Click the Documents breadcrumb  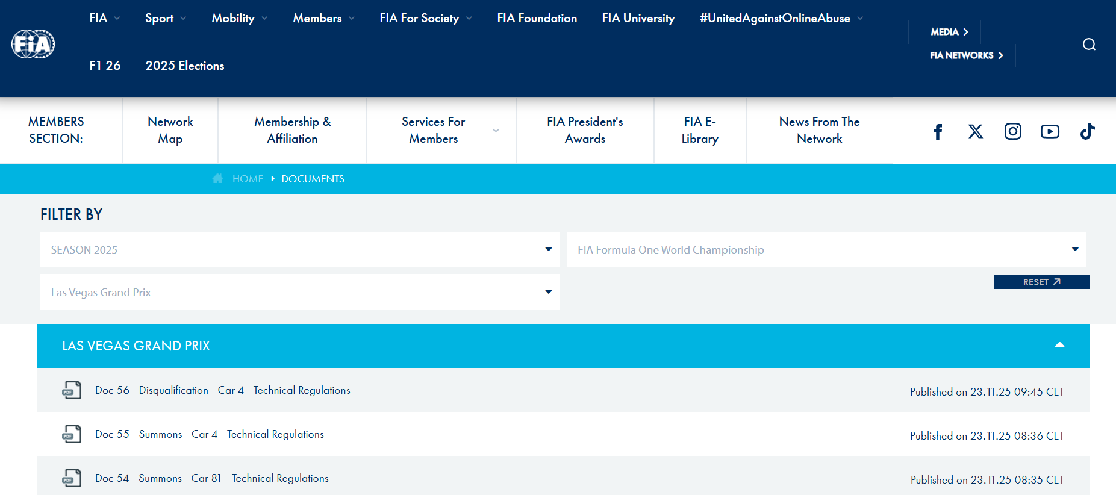[313, 179]
